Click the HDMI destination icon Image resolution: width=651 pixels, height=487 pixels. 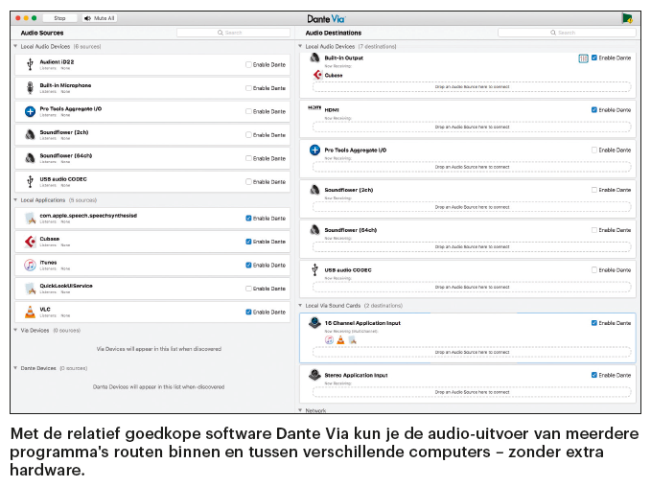coord(314,109)
